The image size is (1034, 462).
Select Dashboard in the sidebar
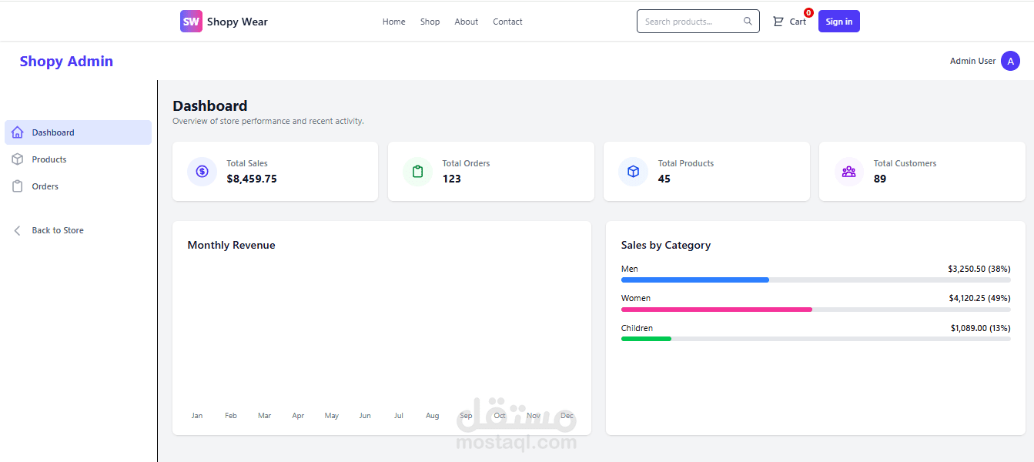point(53,132)
